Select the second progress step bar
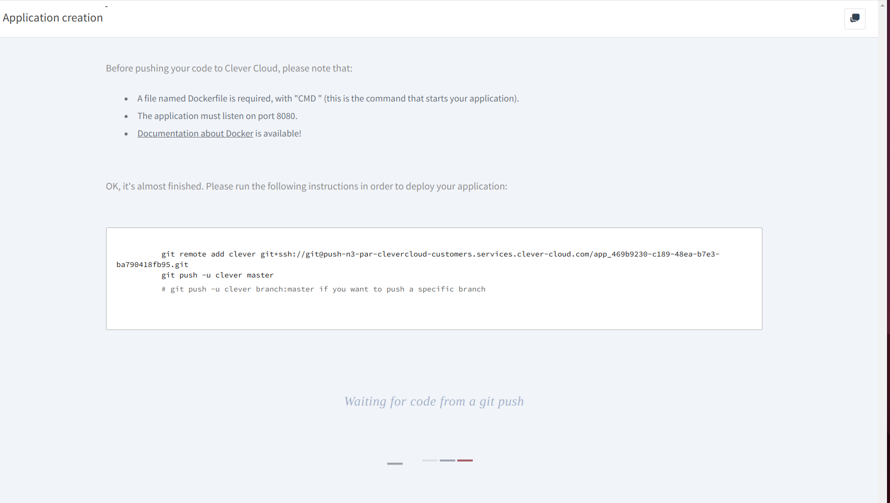The width and height of the screenshot is (890, 503). (429, 460)
